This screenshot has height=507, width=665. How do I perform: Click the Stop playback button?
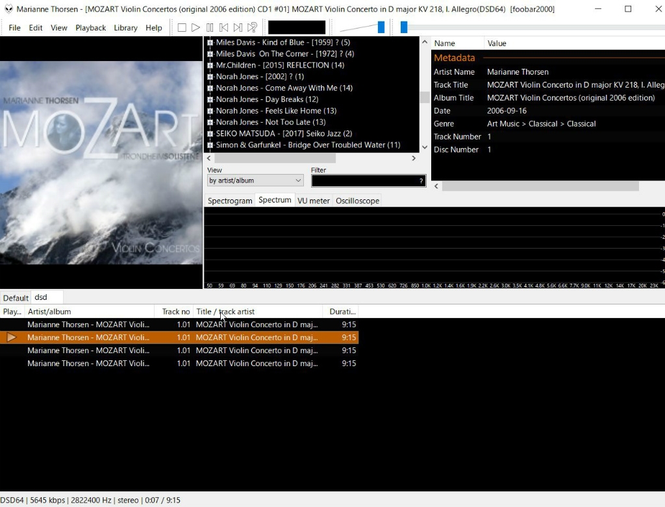[182, 27]
